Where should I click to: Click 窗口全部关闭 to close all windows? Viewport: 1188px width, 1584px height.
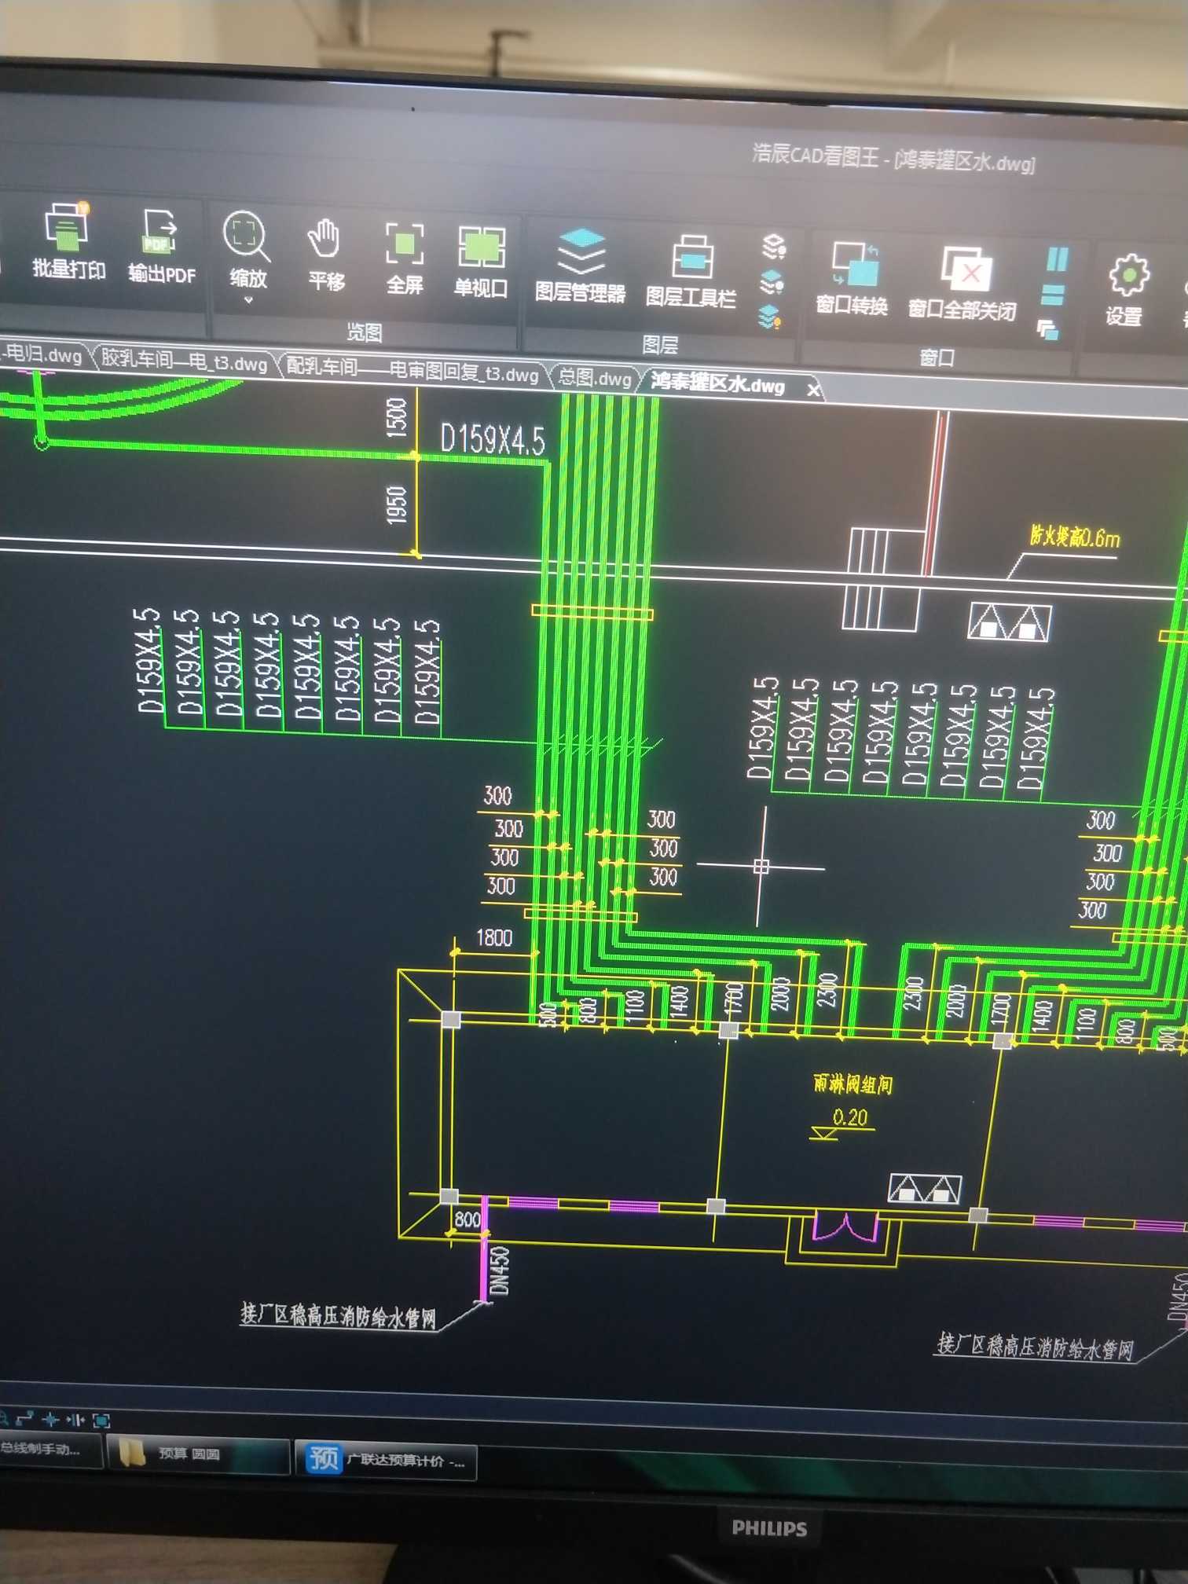click(962, 284)
